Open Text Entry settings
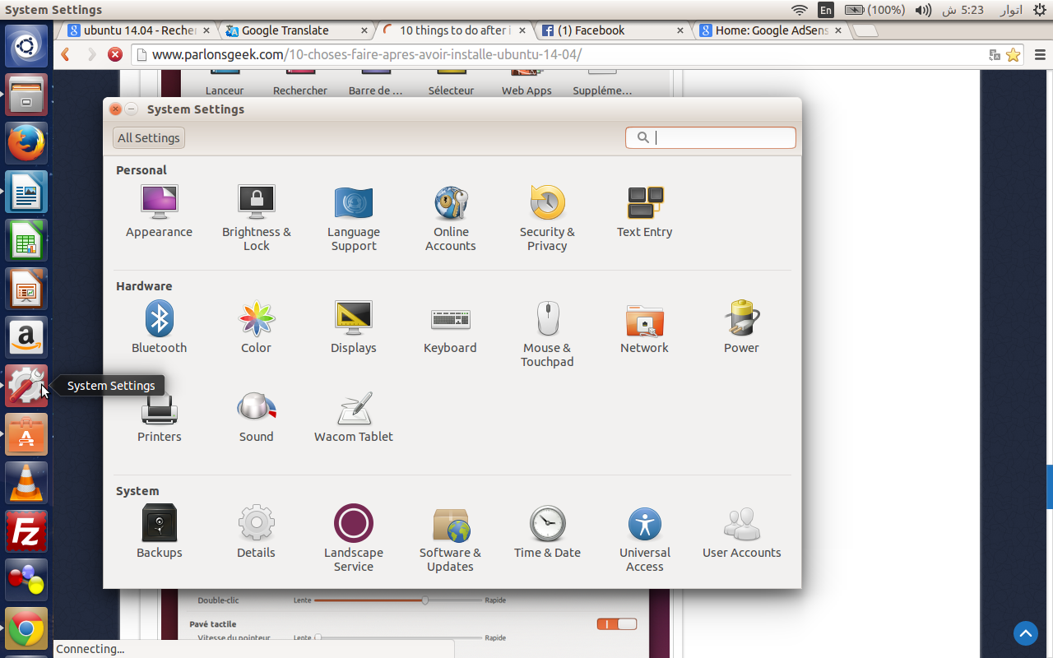Image resolution: width=1053 pixels, height=658 pixels. pos(645,212)
